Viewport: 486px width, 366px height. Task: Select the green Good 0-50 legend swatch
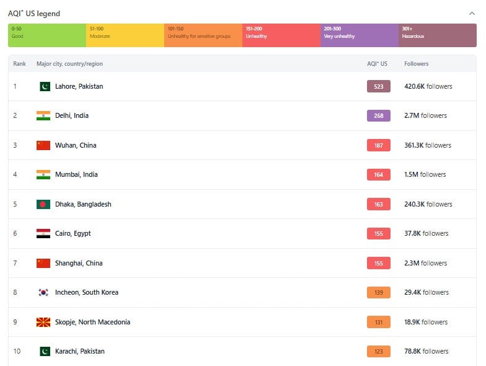pyautogui.click(x=47, y=35)
